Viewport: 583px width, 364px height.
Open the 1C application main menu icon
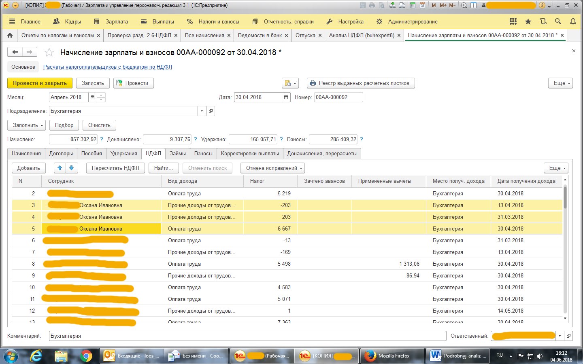point(6,5)
